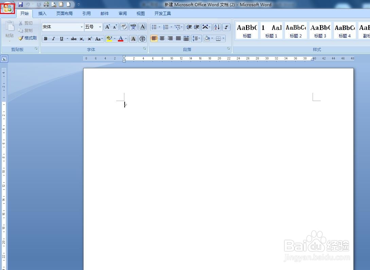Justify text alignment
Viewport: 370px width, 270px height.
pyautogui.click(x=178, y=38)
